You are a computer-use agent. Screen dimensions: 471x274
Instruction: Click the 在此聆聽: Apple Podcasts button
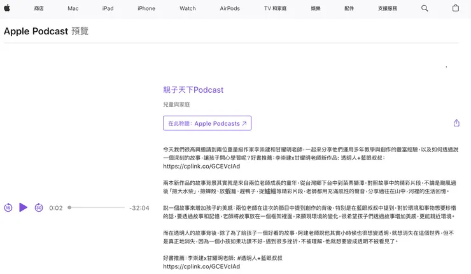tap(207, 123)
